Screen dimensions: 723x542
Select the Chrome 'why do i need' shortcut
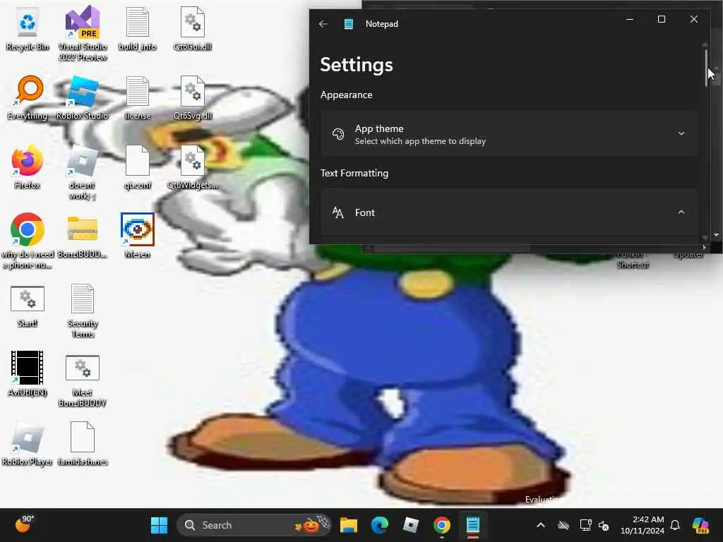(28, 241)
